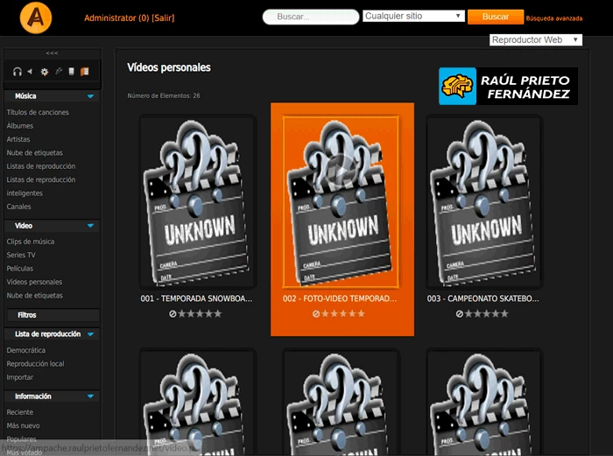Screen dimensions: 613x456
Task: Click the Buscar search text field
Action: (x=310, y=17)
